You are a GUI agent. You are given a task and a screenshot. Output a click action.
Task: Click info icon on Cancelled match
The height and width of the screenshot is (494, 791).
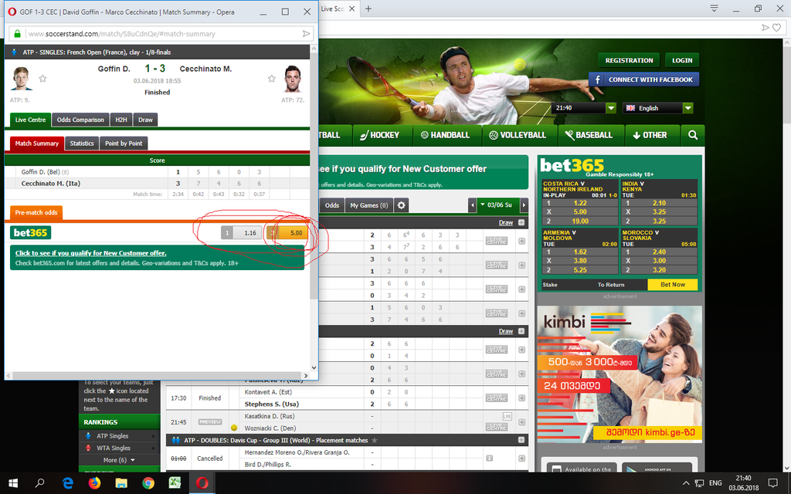[x=489, y=458]
